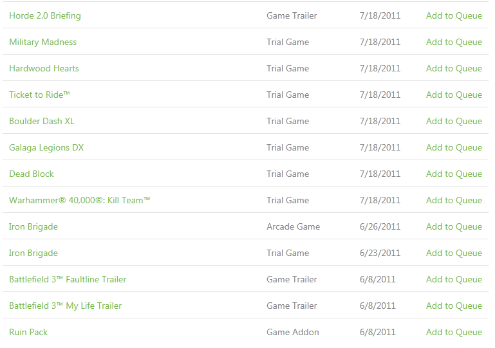The image size is (495, 348).
Task: Add Boulder Dash XL to queue
Action: 454,121
